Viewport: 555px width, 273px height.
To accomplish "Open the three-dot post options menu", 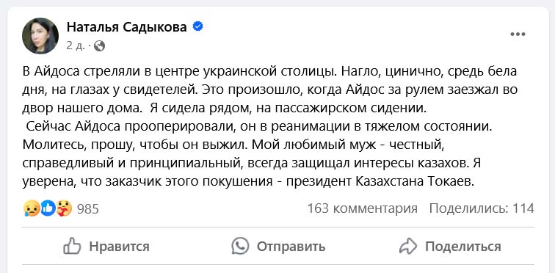I will (518, 34).
